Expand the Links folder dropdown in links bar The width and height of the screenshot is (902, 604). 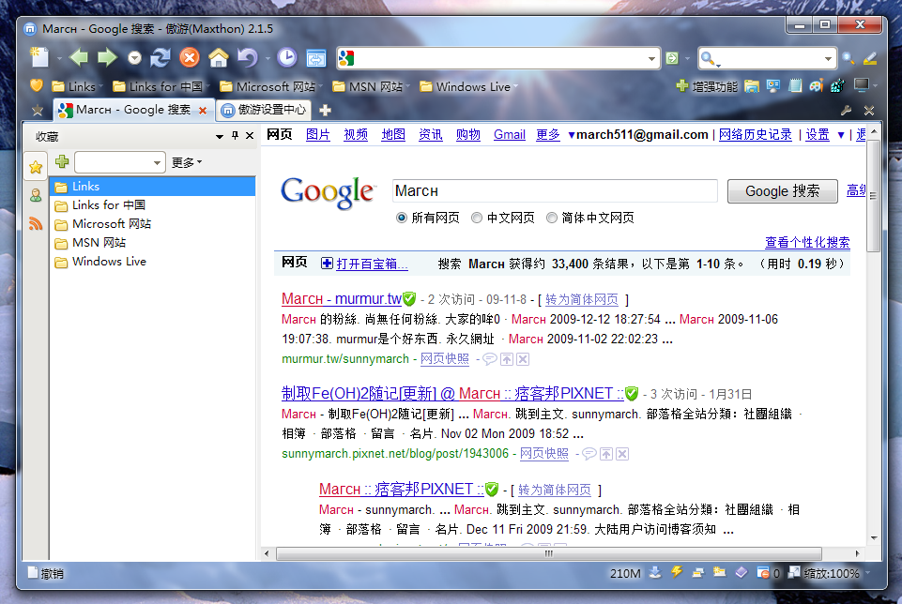100,87
